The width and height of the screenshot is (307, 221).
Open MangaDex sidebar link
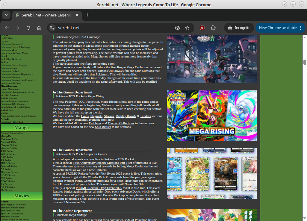(7, 136)
